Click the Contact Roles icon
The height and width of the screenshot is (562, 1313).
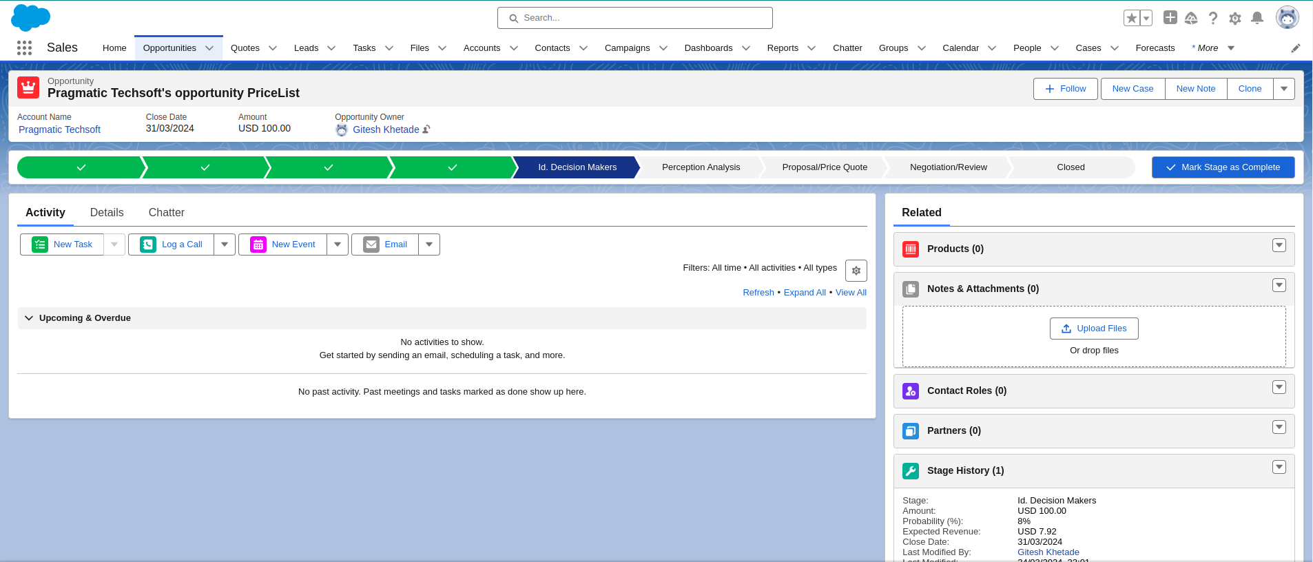(911, 391)
